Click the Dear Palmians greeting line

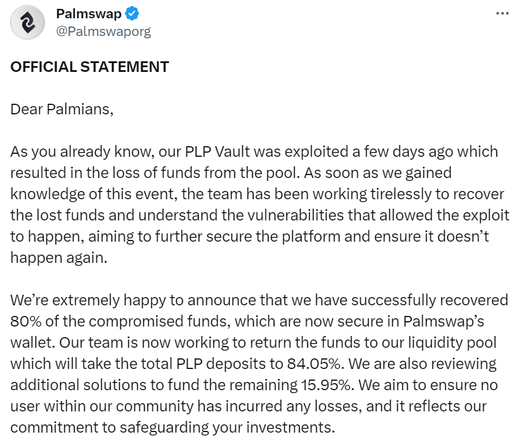[62, 109]
